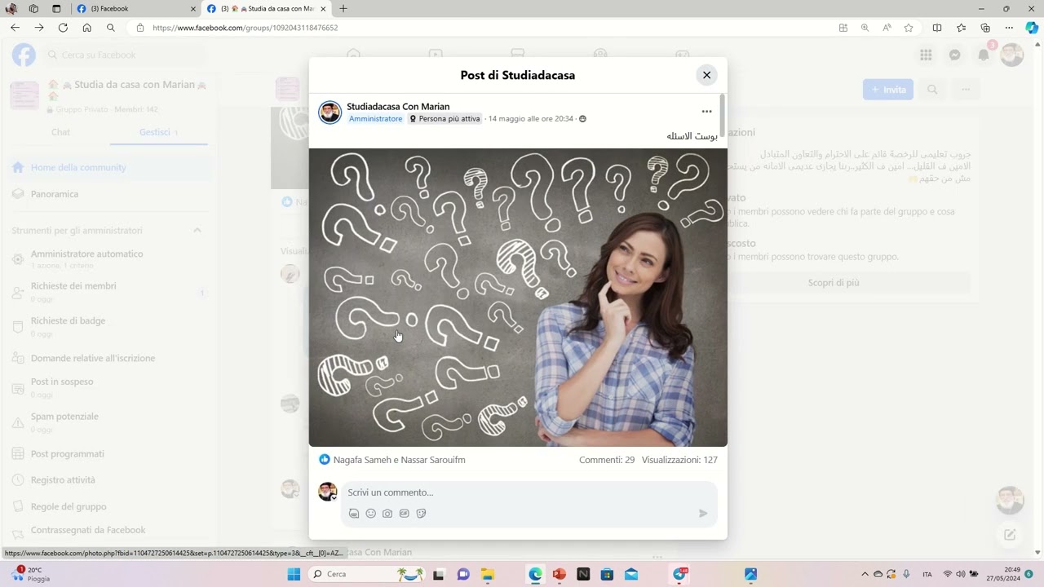Open the sticker picker for comment
1044x587 pixels.
click(421, 514)
